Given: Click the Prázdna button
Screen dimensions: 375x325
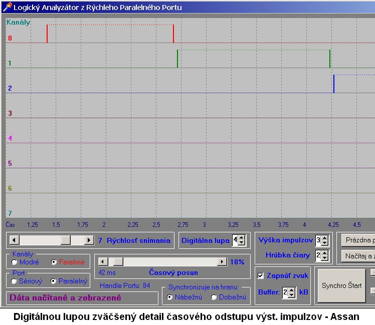Looking at the screenshot, I should coord(359,240).
